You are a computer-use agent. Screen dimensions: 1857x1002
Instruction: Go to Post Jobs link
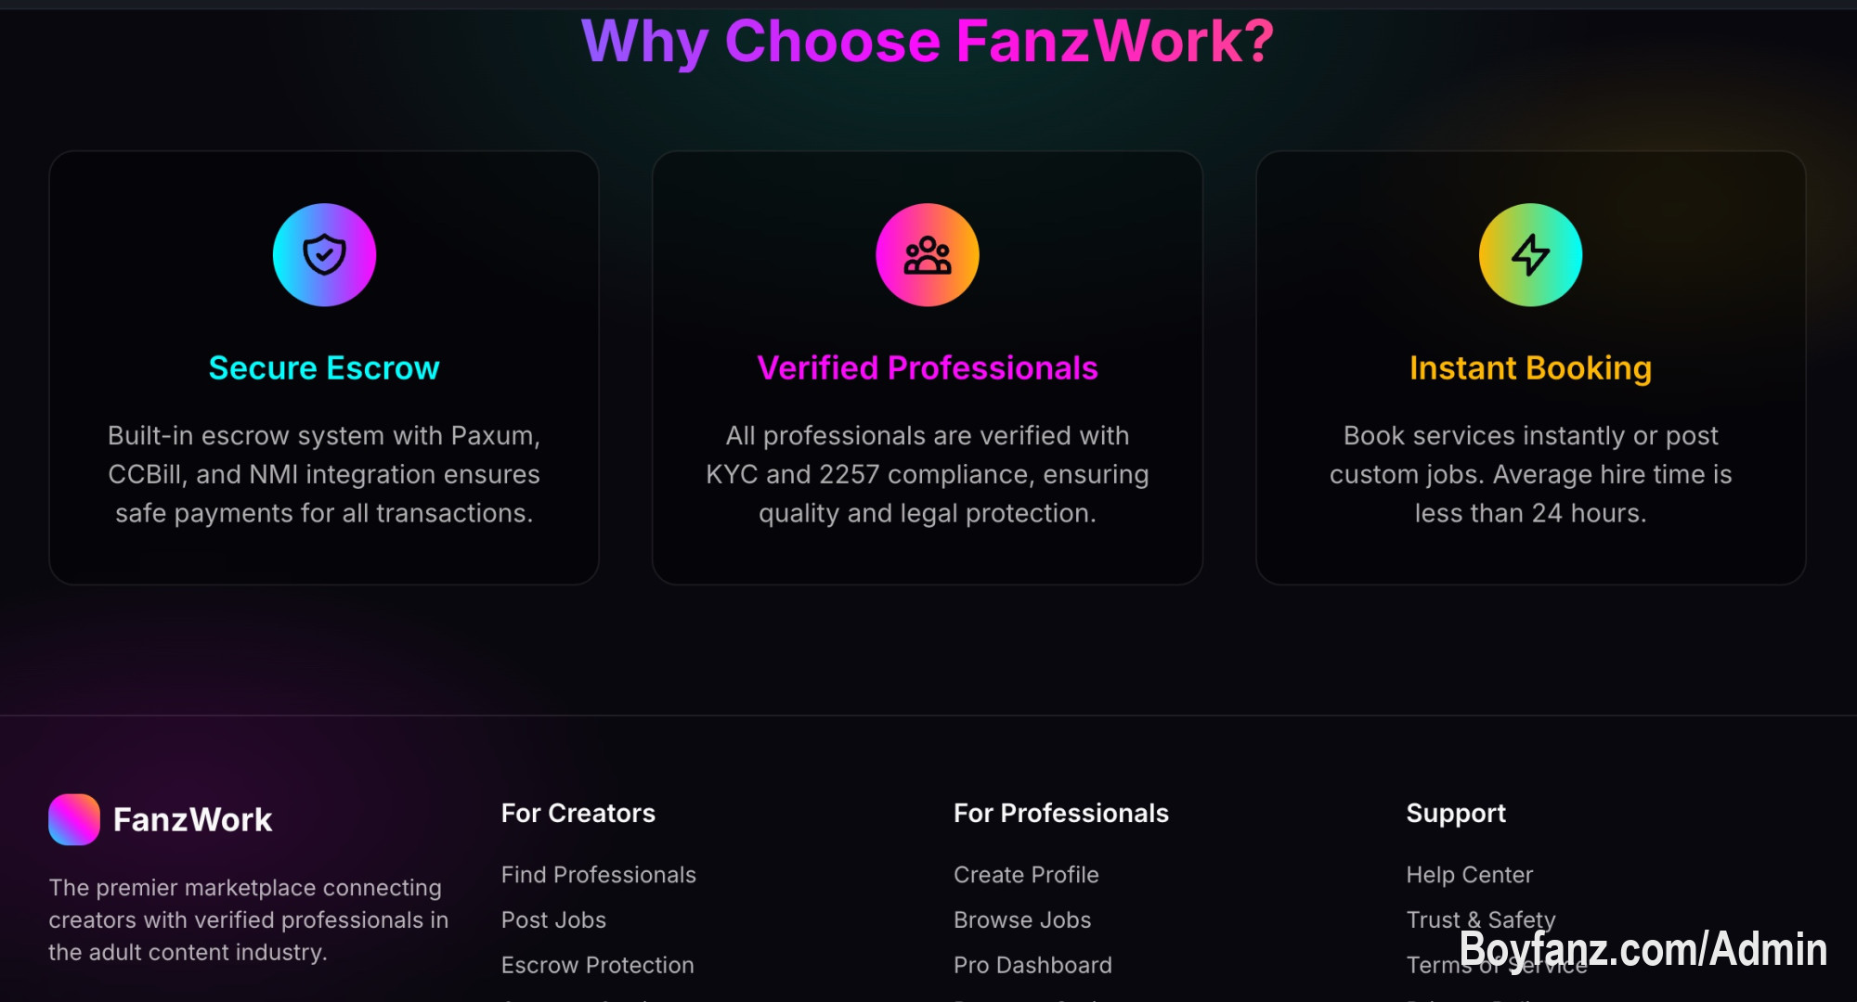553,920
